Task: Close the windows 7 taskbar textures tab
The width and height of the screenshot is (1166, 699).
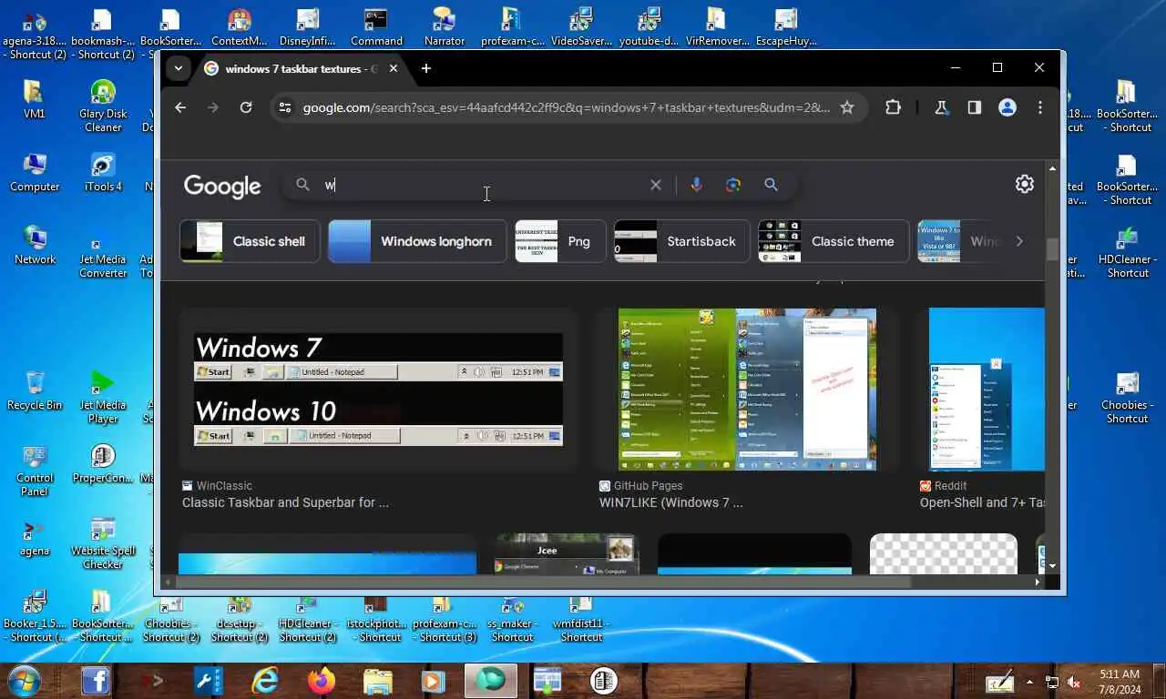Action: pos(394,68)
